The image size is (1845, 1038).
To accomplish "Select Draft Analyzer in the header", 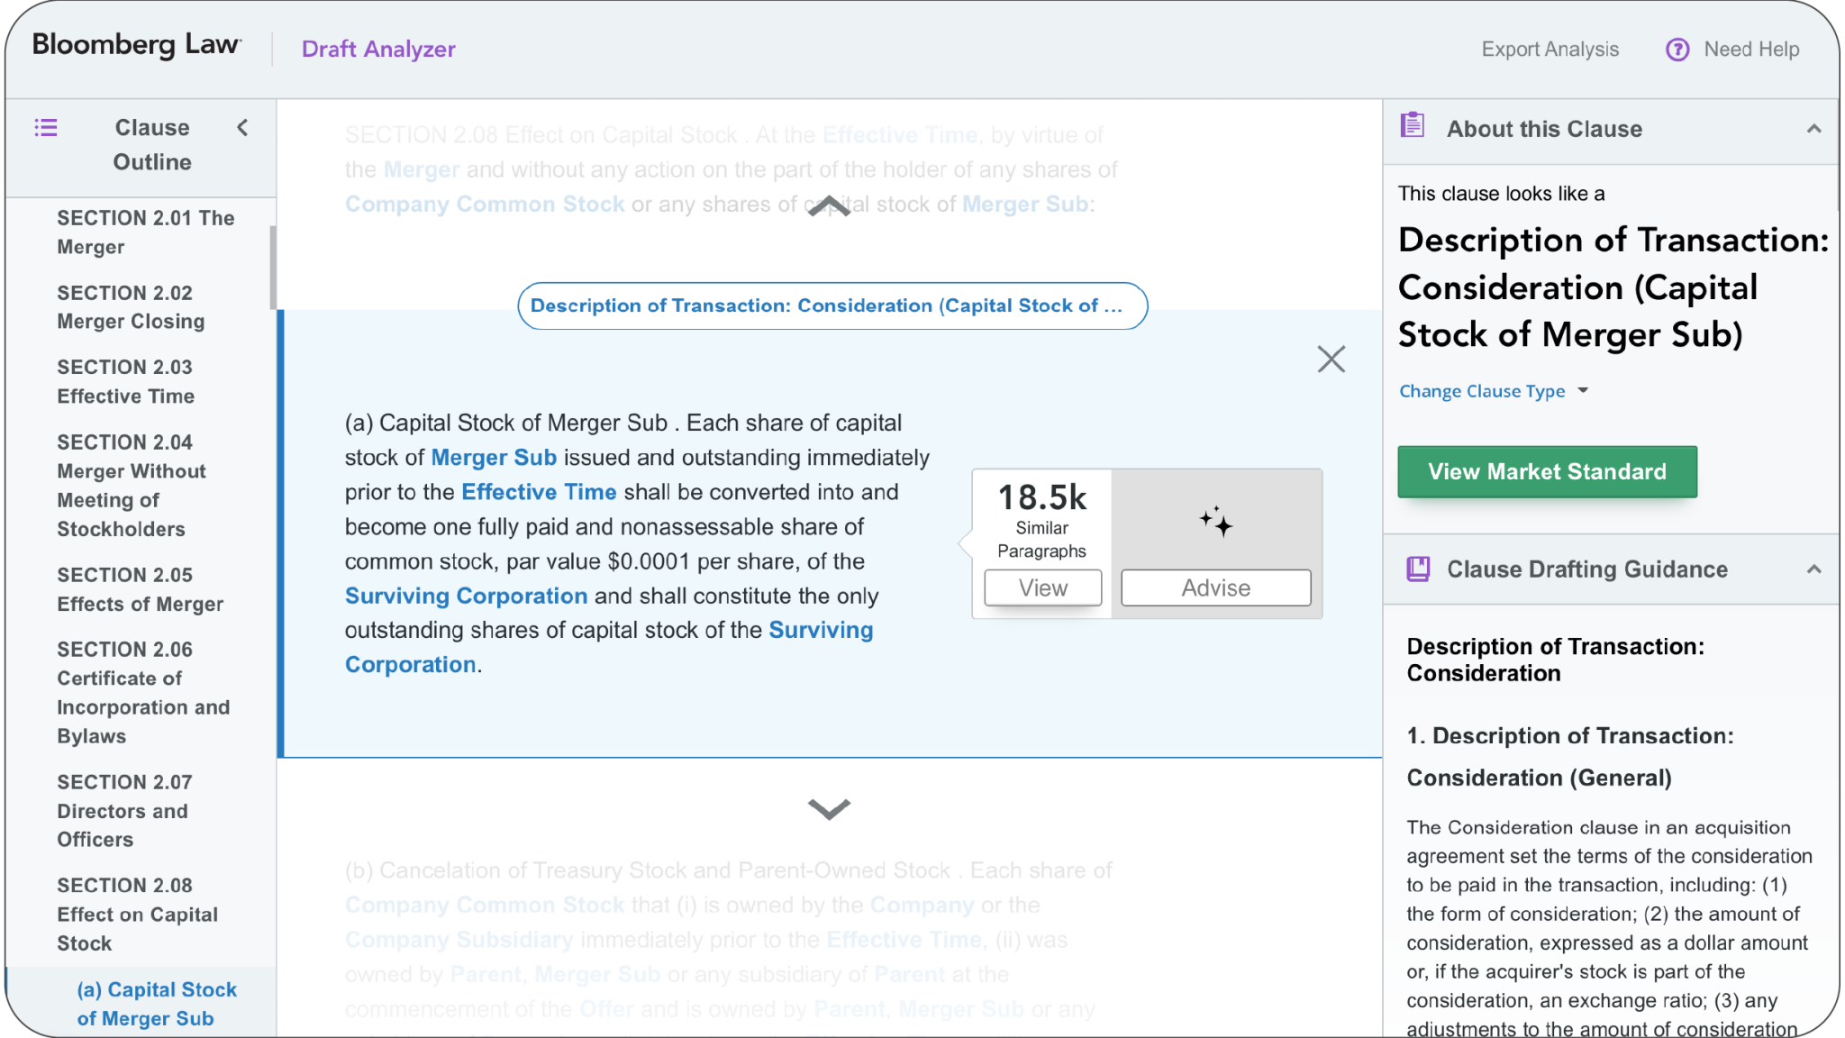I will (x=378, y=49).
